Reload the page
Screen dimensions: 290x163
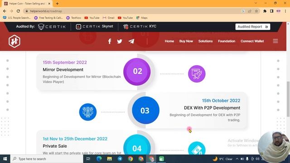click(18, 11)
